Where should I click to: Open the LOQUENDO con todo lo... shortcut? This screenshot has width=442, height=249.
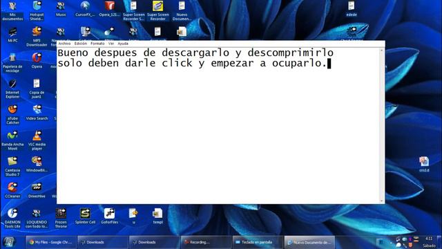point(37,219)
